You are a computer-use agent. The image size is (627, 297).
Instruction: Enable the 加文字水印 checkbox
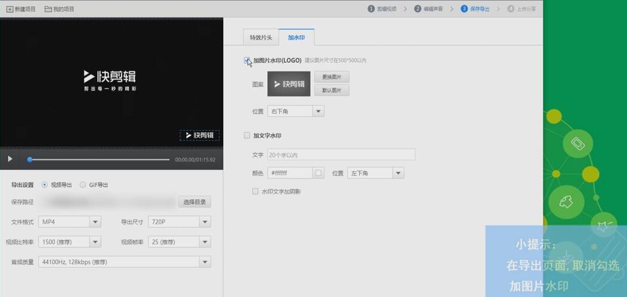(x=247, y=135)
